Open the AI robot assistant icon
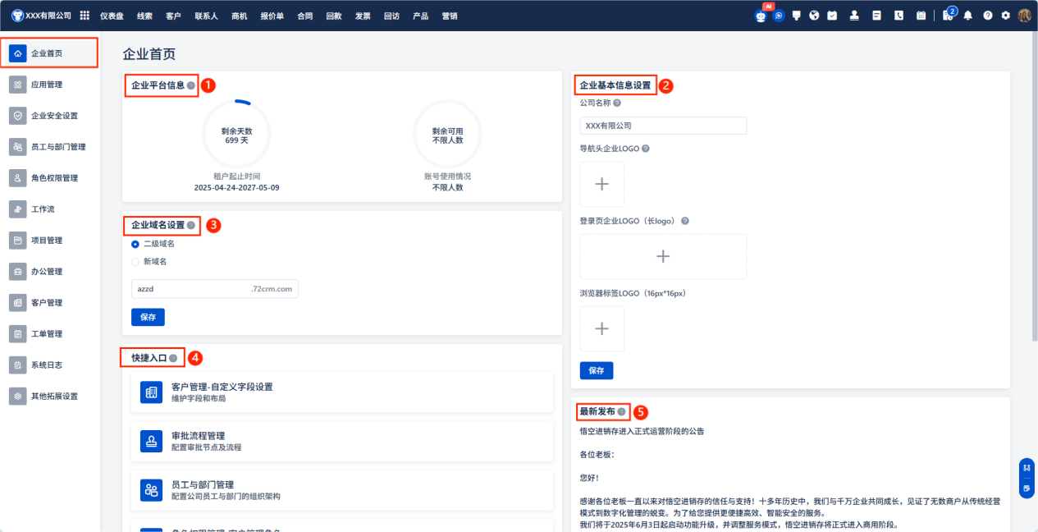This screenshot has height=532, width=1038. coord(761,16)
